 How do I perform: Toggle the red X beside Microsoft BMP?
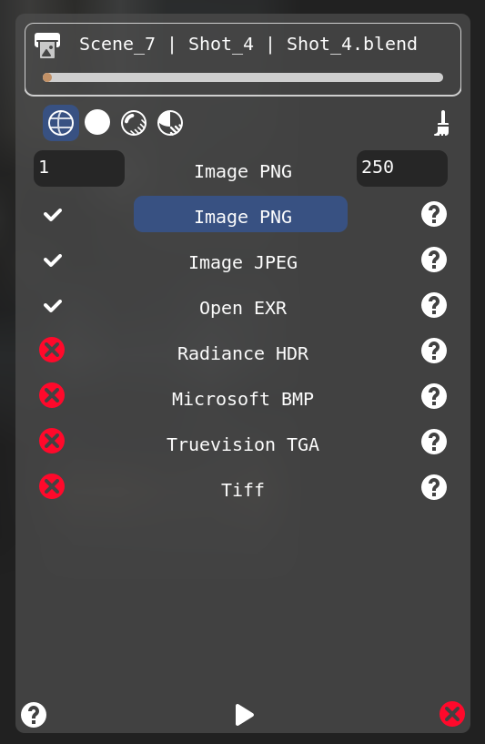pyautogui.click(x=52, y=395)
